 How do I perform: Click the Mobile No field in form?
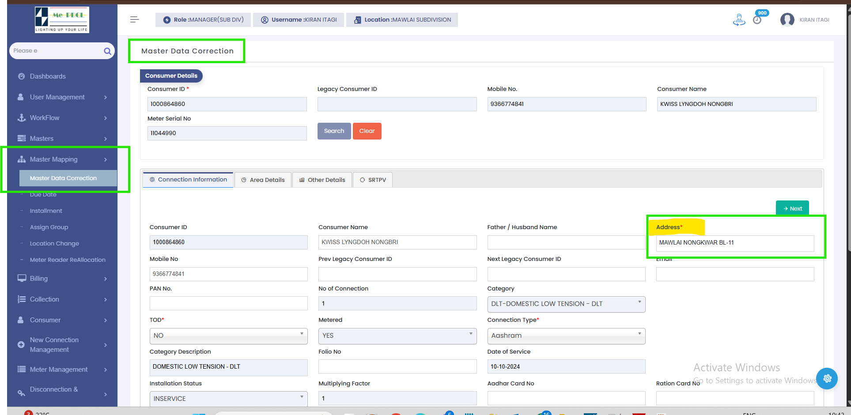[229, 274]
